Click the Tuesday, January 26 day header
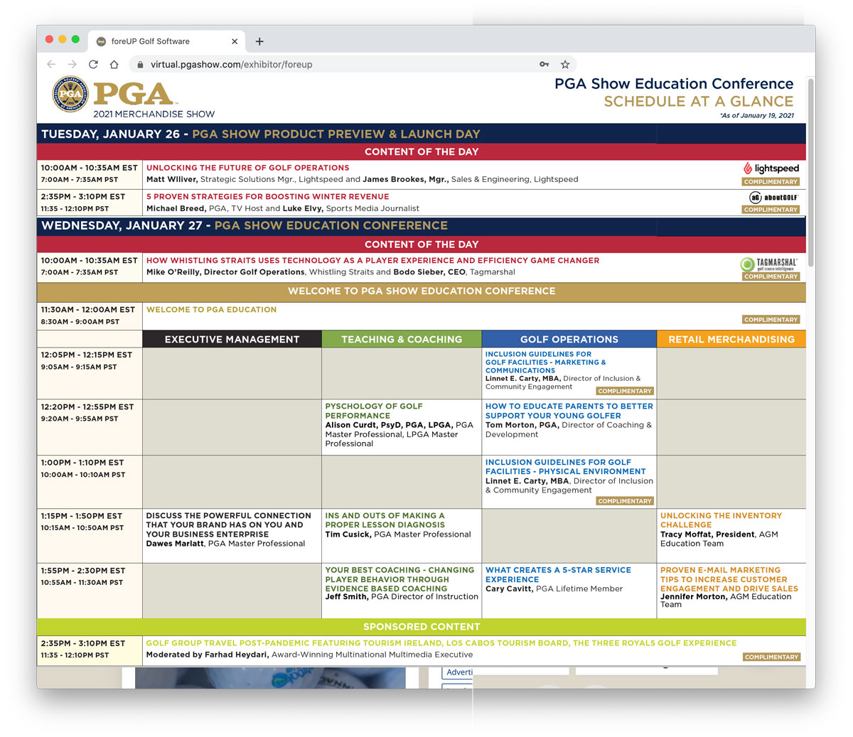853x737 pixels. coord(421,134)
